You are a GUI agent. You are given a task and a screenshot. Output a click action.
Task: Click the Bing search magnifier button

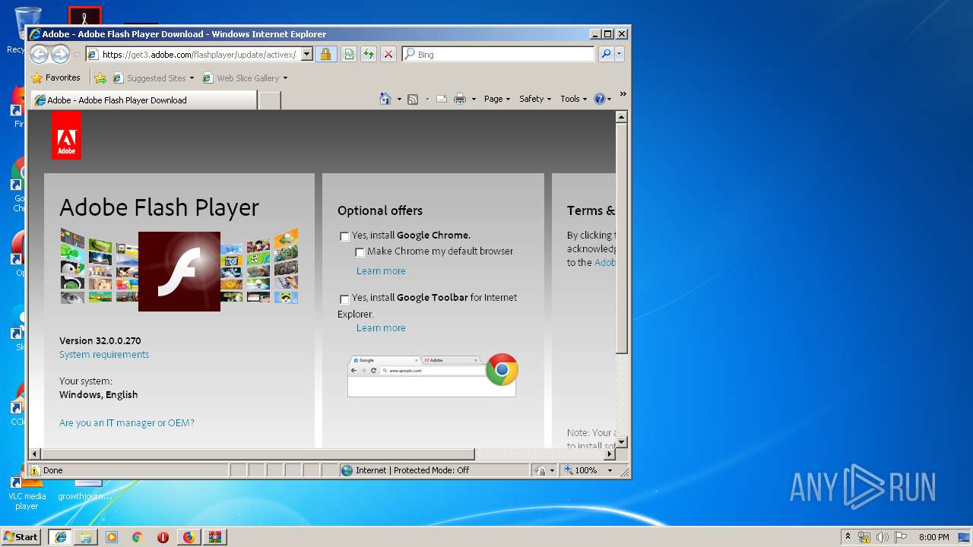click(x=606, y=54)
